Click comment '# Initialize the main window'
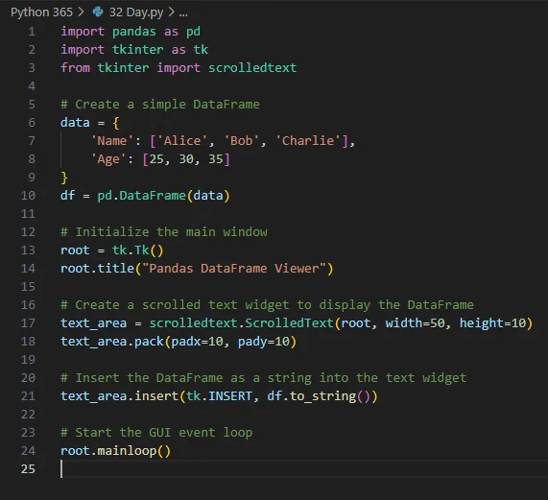The height and width of the screenshot is (500, 548). click(x=164, y=231)
